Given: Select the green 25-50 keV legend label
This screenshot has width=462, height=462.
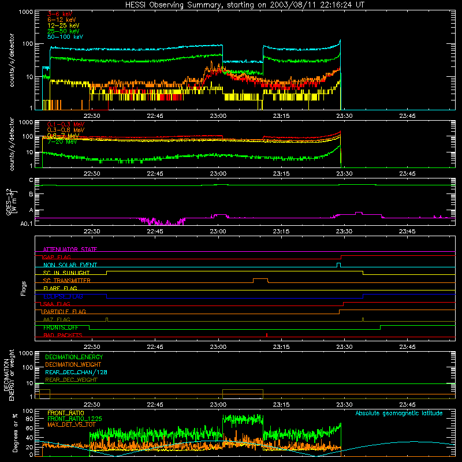Looking at the screenshot, I should pos(63,31).
